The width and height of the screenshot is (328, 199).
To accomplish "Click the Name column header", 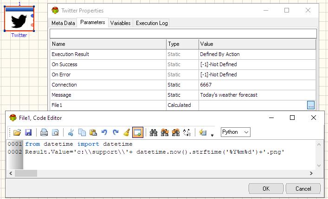I will pos(109,44).
